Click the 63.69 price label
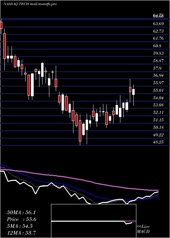 click(x=158, y=24)
